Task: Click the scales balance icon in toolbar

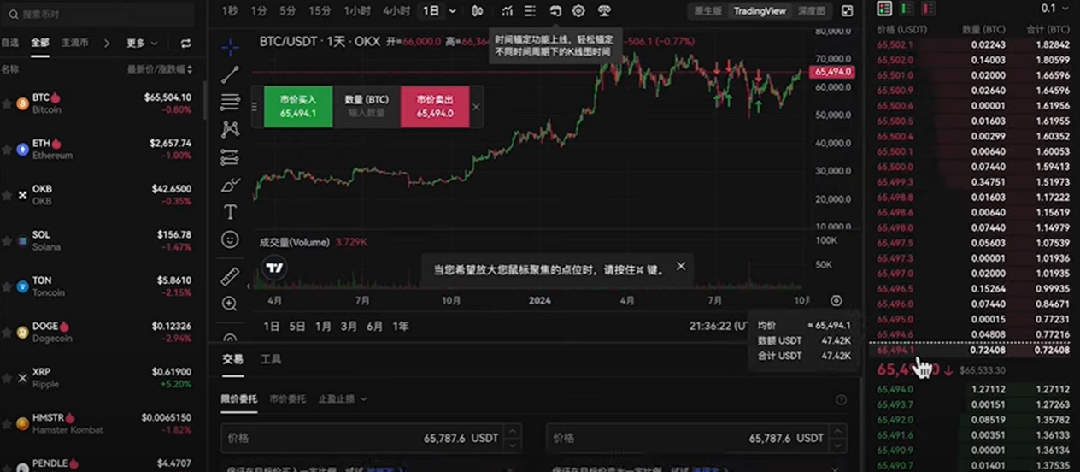Action: pos(604,11)
